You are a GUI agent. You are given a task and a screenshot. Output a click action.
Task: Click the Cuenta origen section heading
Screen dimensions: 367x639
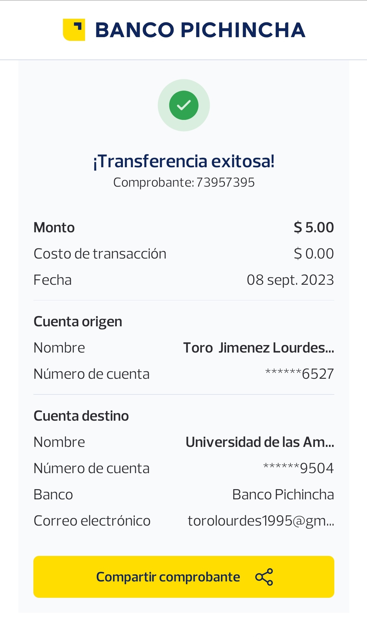(78, 322)
